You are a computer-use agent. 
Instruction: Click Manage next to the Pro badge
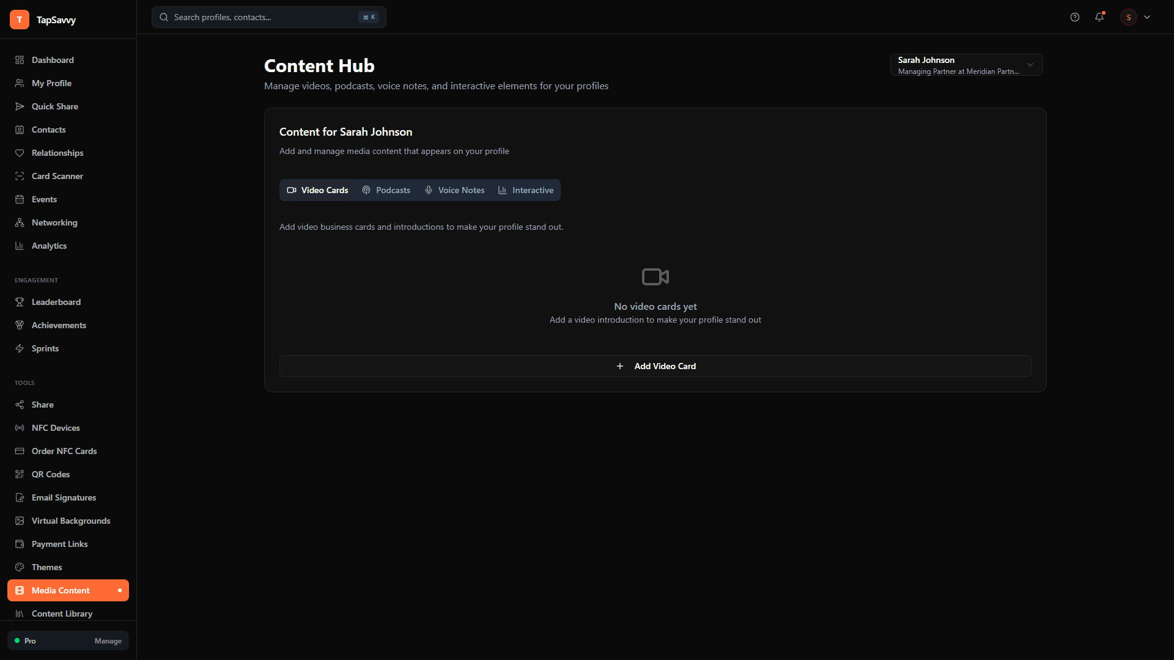[x=108, y=641]
